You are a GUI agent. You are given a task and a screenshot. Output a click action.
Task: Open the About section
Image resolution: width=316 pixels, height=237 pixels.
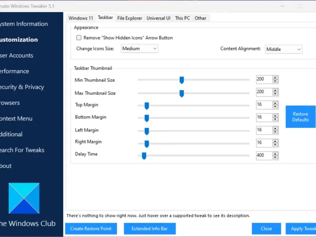(x=6, y=166)
